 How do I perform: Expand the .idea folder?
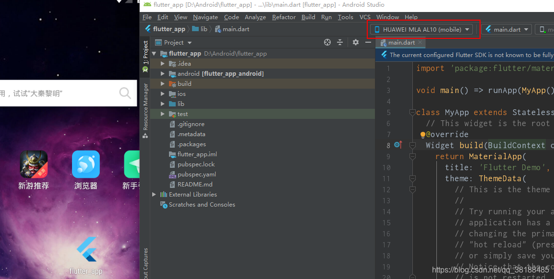point(163,63)
